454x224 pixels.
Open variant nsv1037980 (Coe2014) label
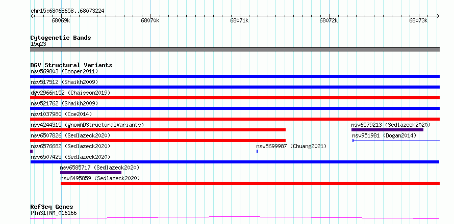tap(61, 114)
